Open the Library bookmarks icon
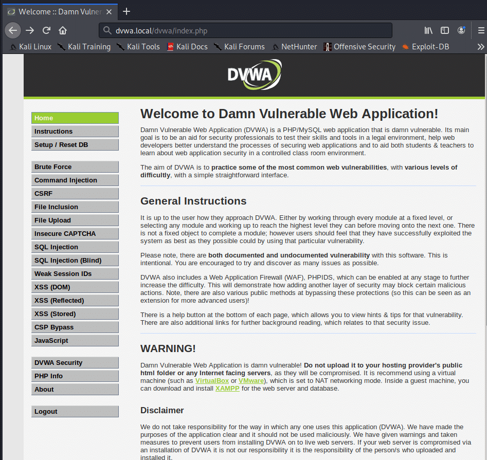487x460 pixels. click(428, 30)
